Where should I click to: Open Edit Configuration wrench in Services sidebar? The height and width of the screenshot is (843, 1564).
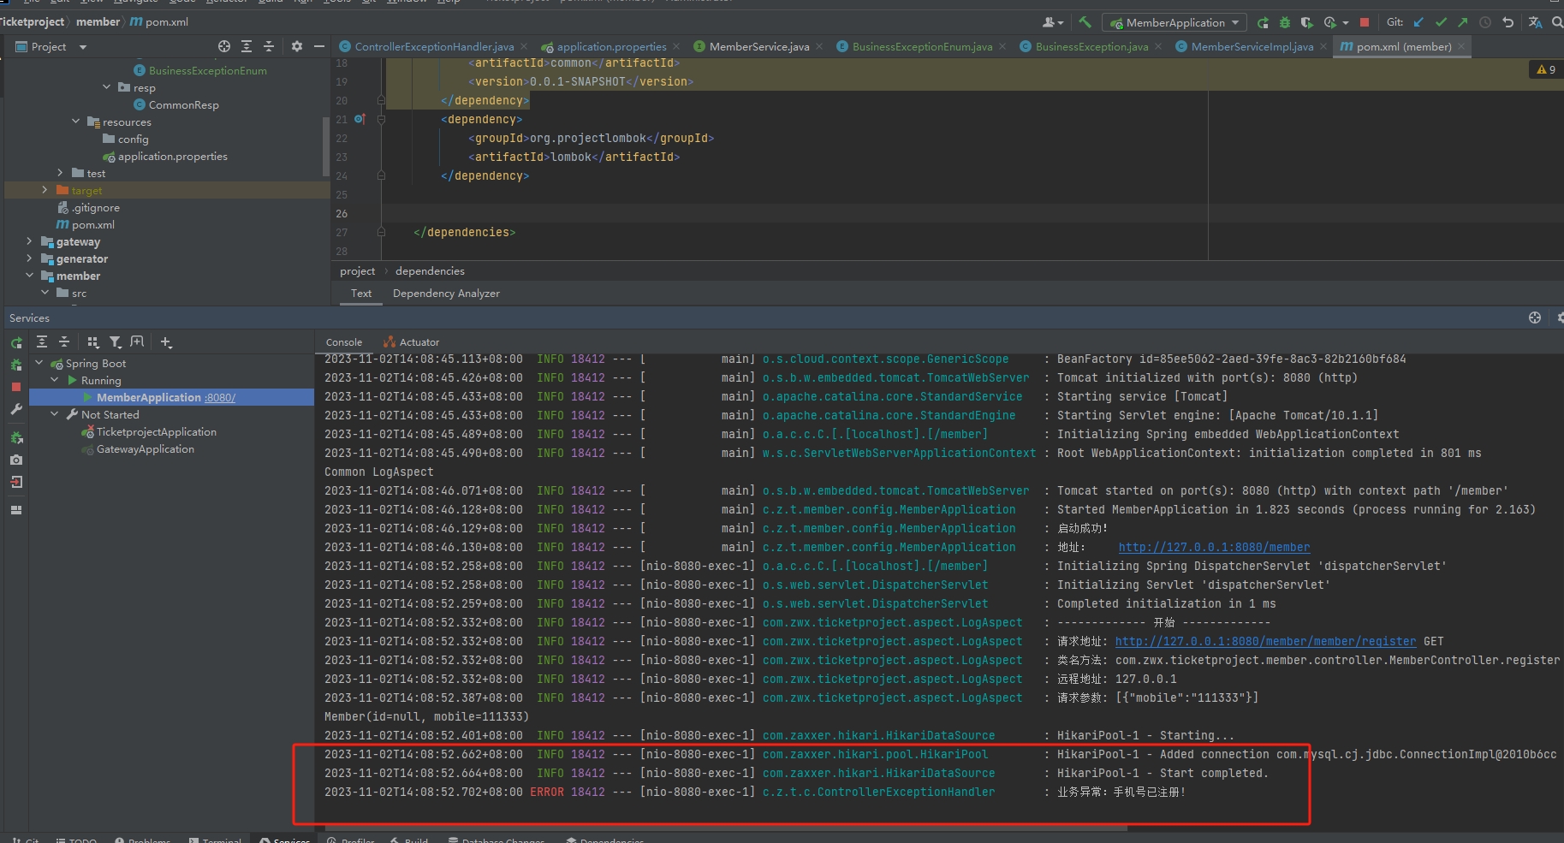(x=16, y=409)
